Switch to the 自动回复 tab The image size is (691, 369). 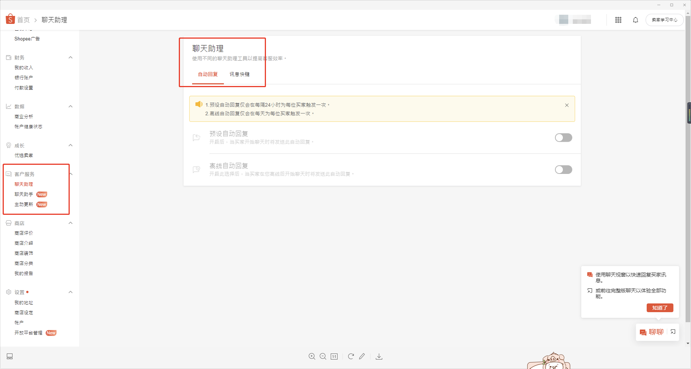pyautogui.click(x=208, y=74)
